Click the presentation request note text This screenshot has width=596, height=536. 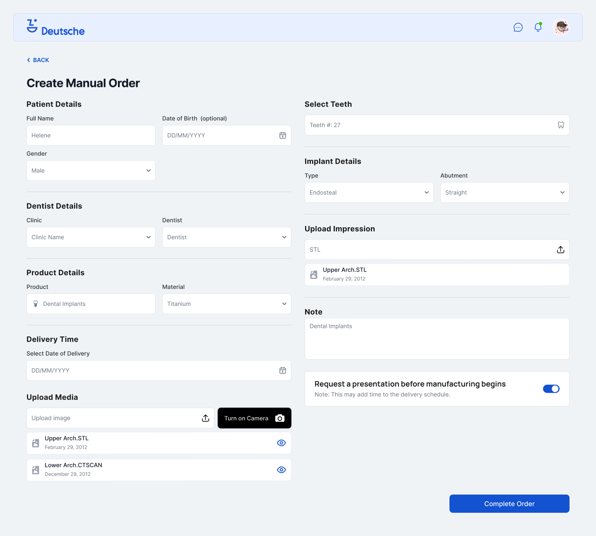point(382,394)
